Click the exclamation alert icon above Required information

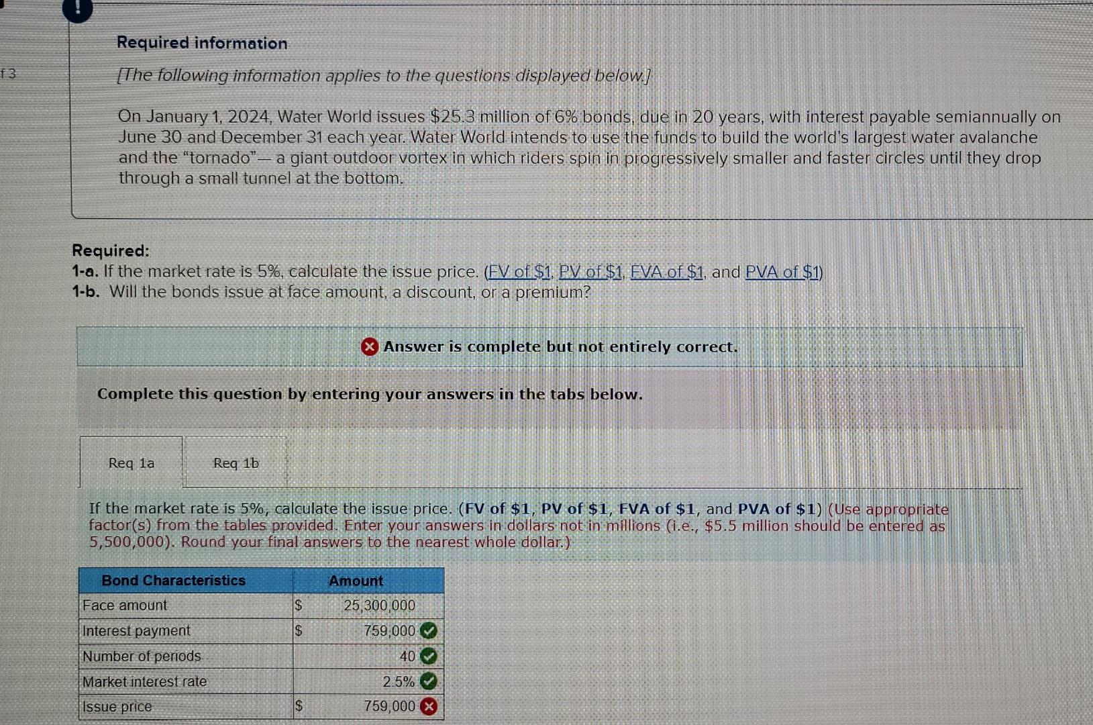coord(78,7)
